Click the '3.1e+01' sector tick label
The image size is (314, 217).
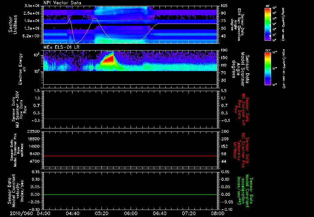click(x=32, y=6)
